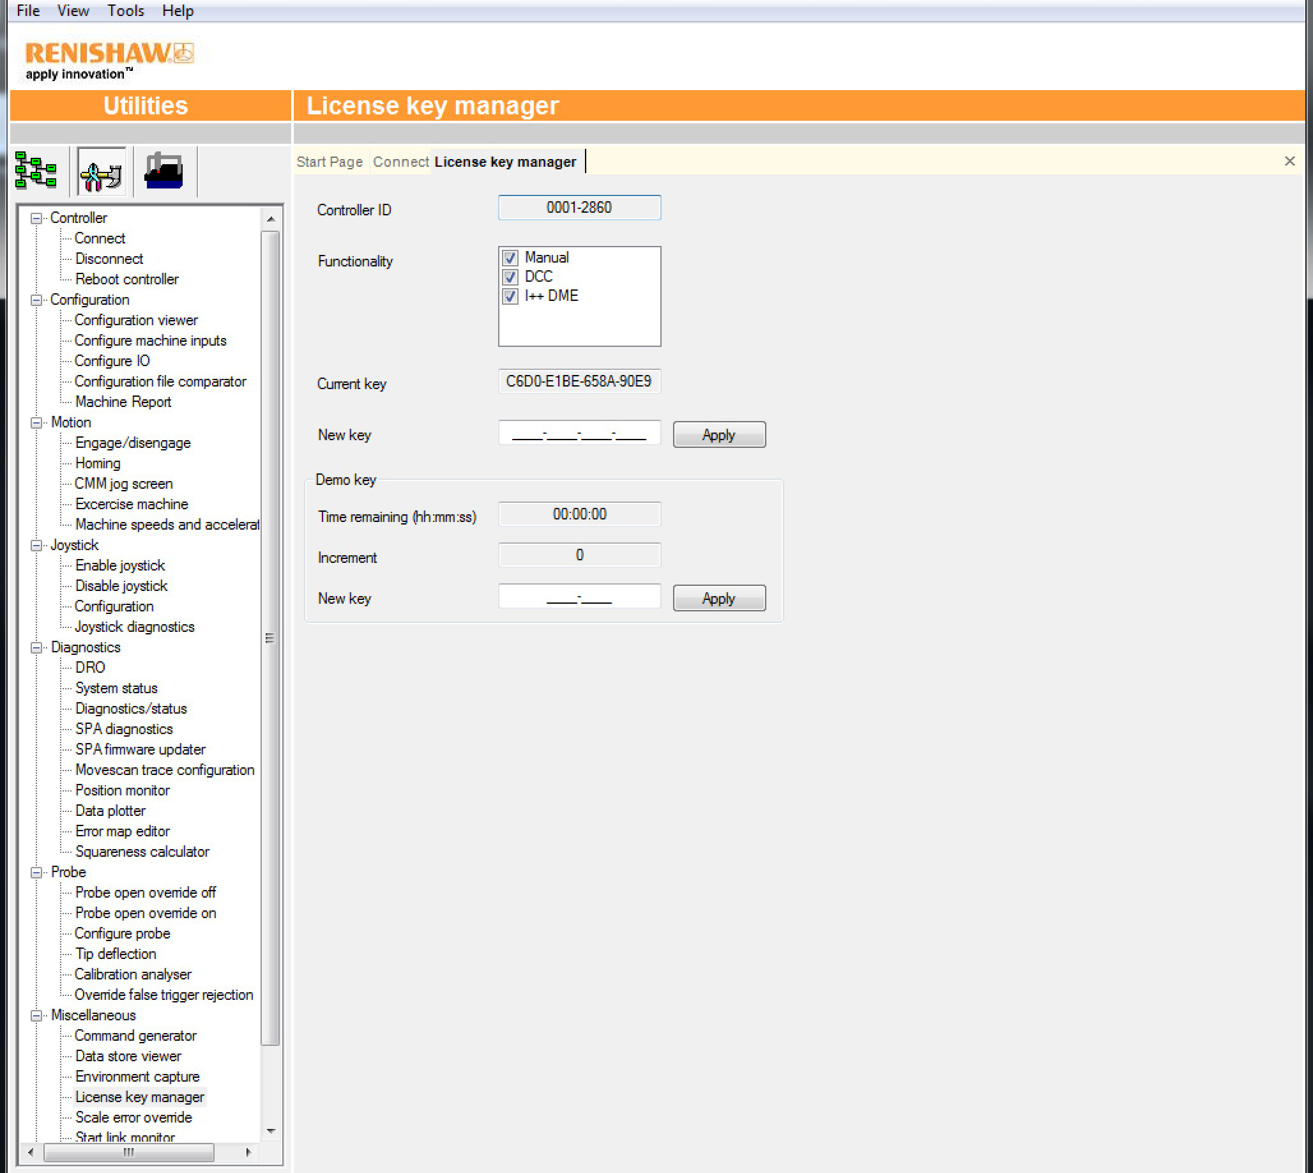Click the tree vertical scrollbar thumb
The width and height of the screenshot is (1313, 1173).
pos(270,638)
